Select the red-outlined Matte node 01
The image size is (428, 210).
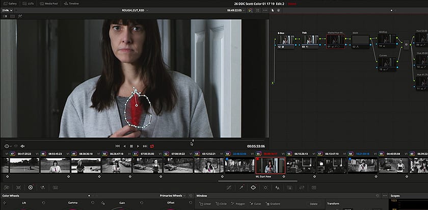coord(335,41)
